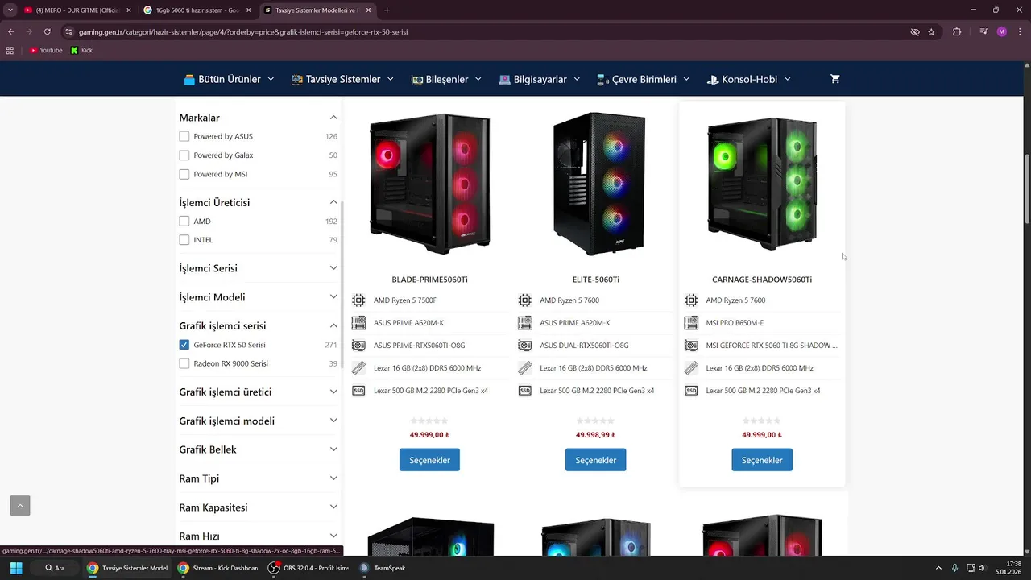Image resolution: width=1031 pixels, height=580 pixels.
Task: Check the Powered by ASUS checkbox
Action: [x=184, y=136]
